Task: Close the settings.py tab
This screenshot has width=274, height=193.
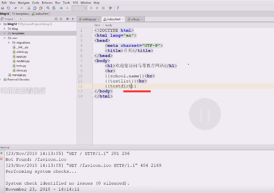Action: coord(99,19)
